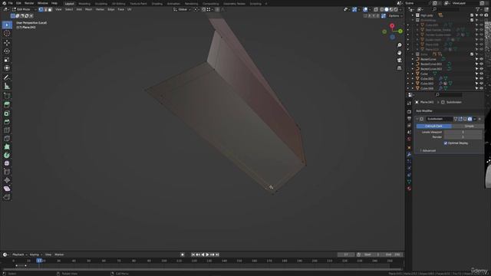Open Subdivision modifier extra options arrow
This screenshot has width=491, height=276.
click(x=475, y=119)
